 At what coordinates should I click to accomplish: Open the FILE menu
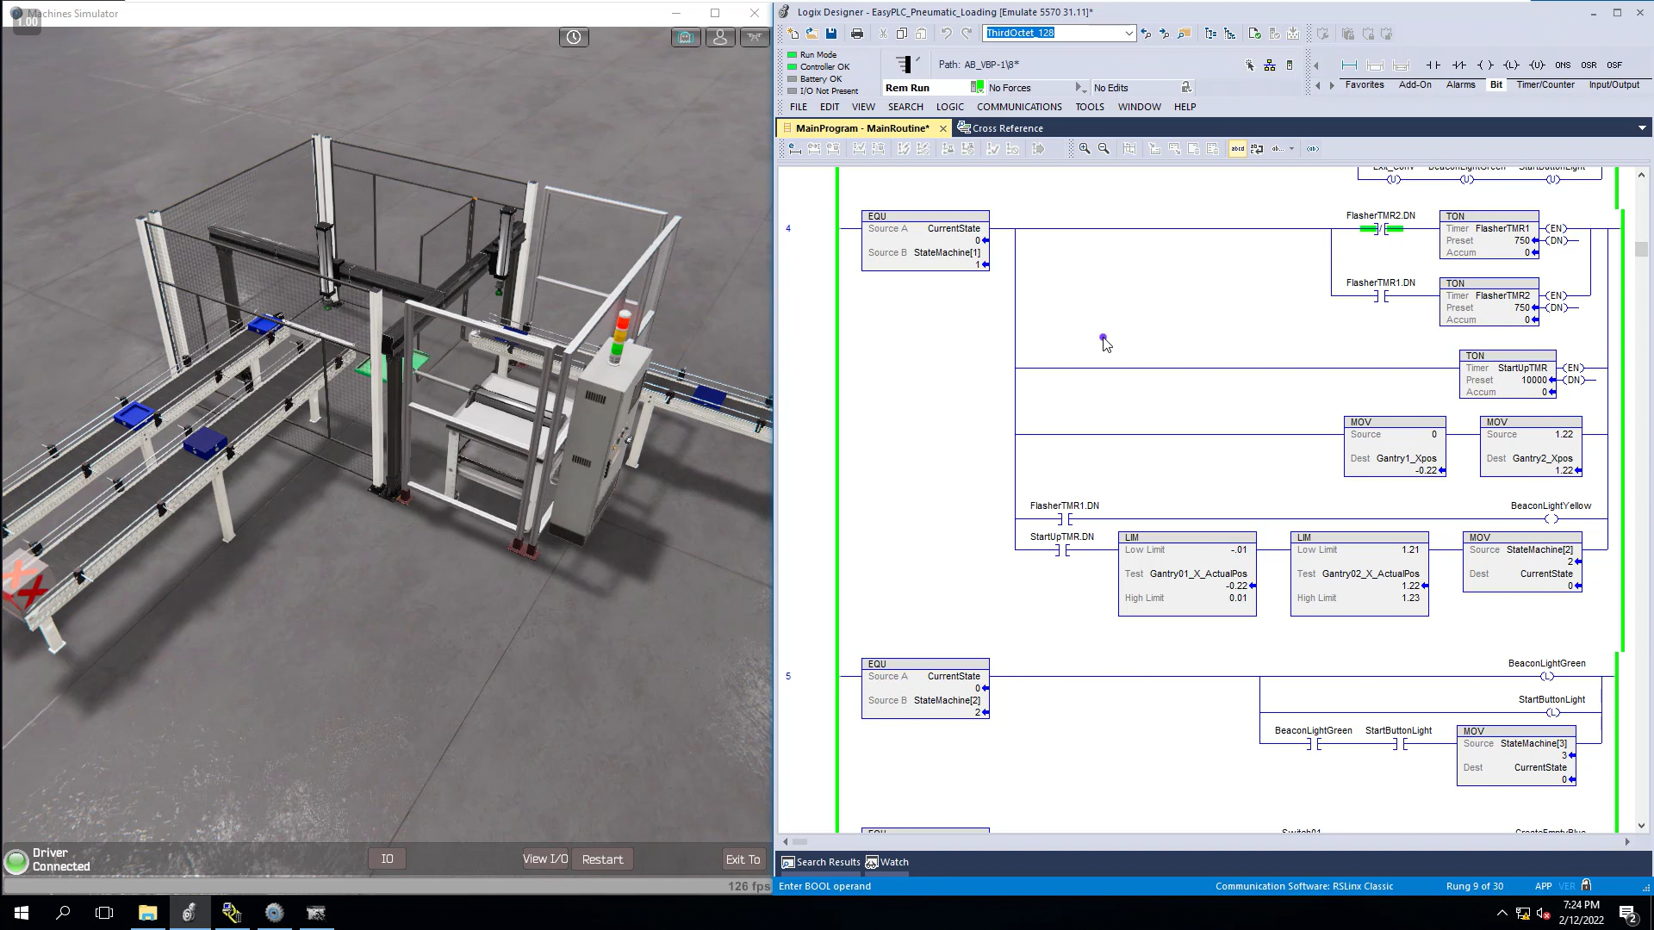pyautogui.click(x=799, y=107)
